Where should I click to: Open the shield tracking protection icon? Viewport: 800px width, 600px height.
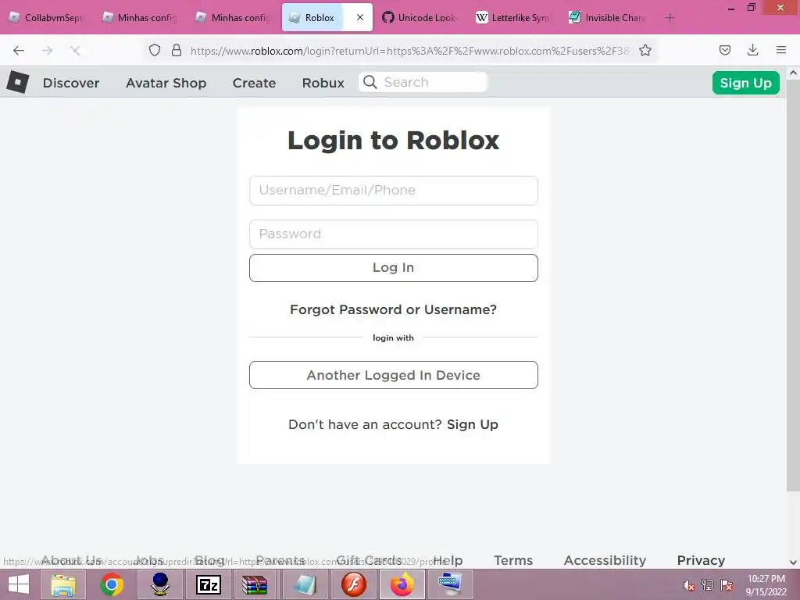[155, 50]
